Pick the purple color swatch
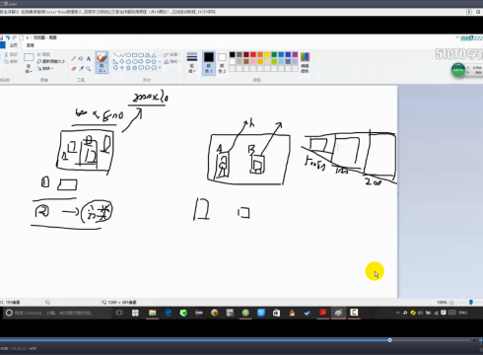483x355 pixels. [x=295, y=54]
